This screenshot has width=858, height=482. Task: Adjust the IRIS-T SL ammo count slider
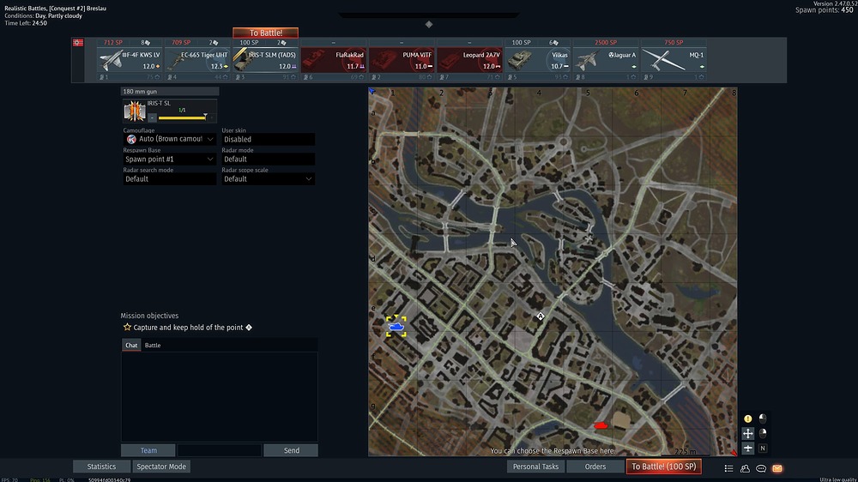(182, 117)
